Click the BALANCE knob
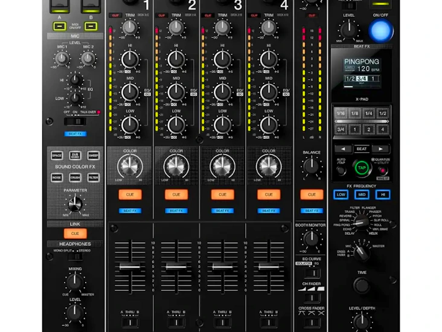This screenshot has height=332, width=442. point(312,166)
